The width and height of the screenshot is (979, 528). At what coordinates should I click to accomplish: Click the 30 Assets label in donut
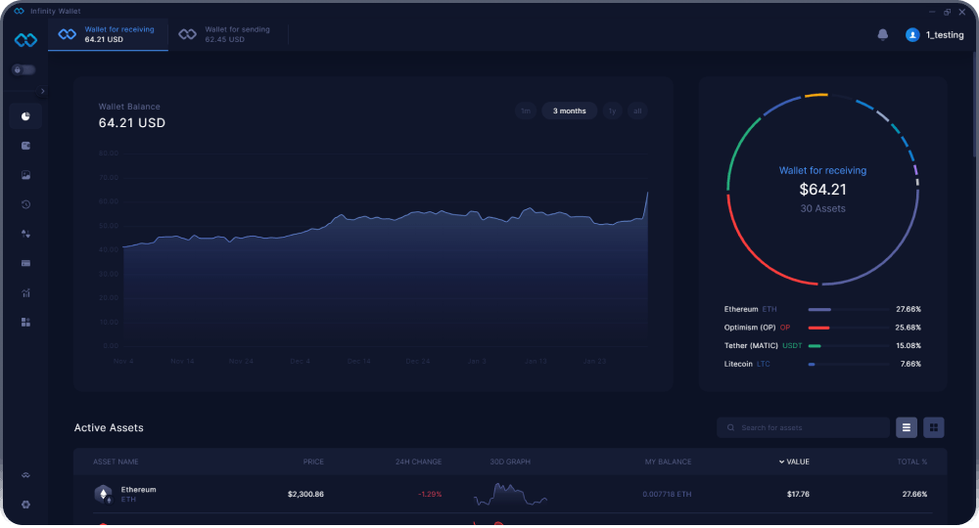point(823,209)
